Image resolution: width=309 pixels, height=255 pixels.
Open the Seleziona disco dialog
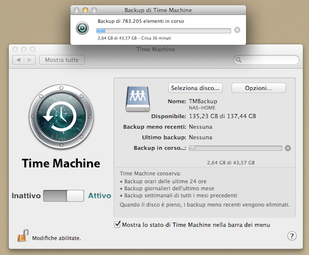pos(196,88)
